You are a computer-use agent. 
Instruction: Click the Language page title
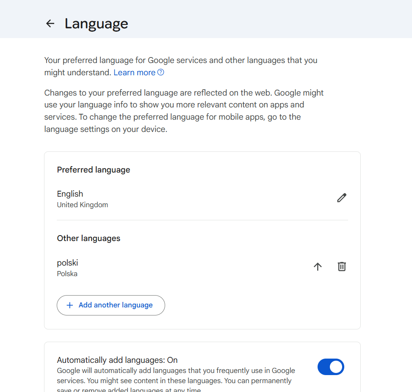96,24
